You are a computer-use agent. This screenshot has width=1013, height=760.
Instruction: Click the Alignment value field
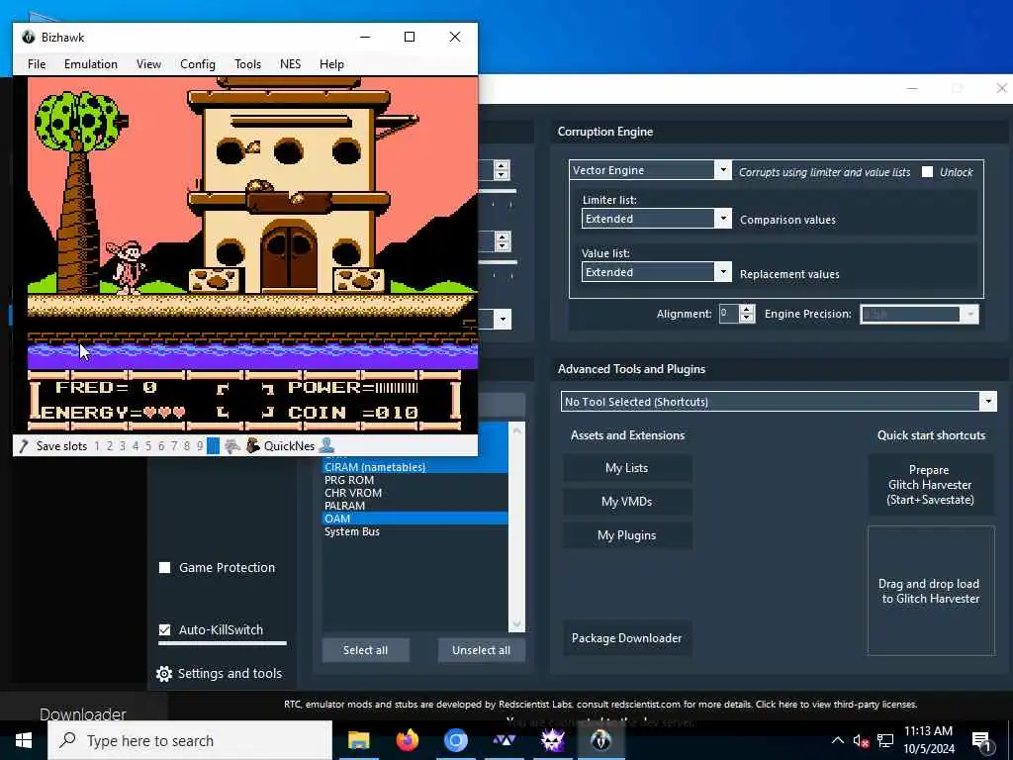tap(729, 314)
